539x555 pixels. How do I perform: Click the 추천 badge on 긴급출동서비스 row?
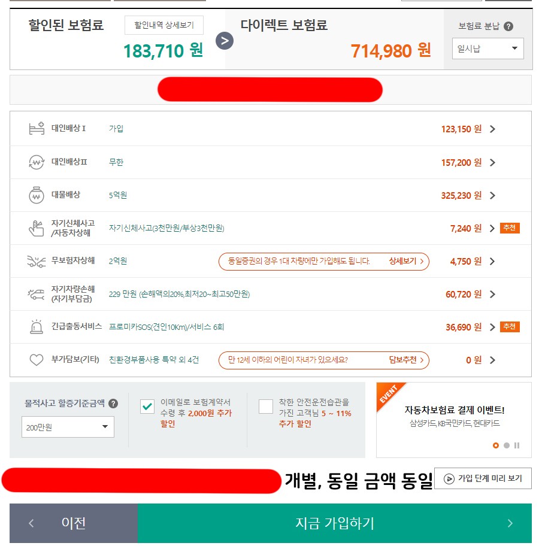[x=510, y=326]
